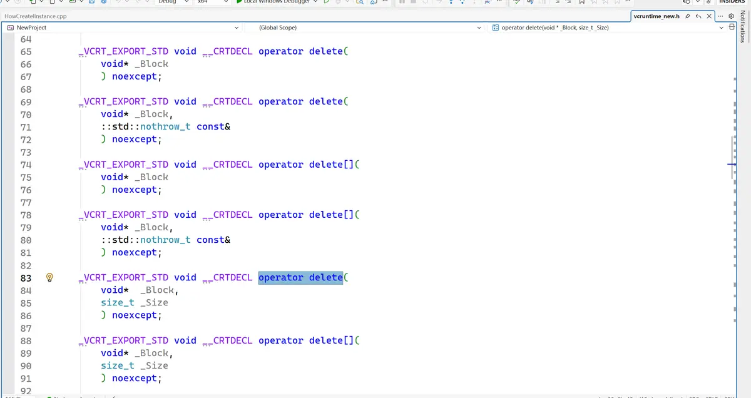The image size is (751, 398).
Task: Click nothrow_t on line 80
Action: point(166,240)
